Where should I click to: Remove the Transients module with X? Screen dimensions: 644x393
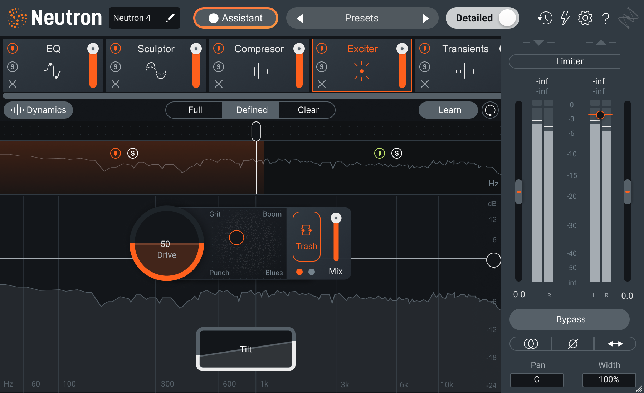[425, 84]
